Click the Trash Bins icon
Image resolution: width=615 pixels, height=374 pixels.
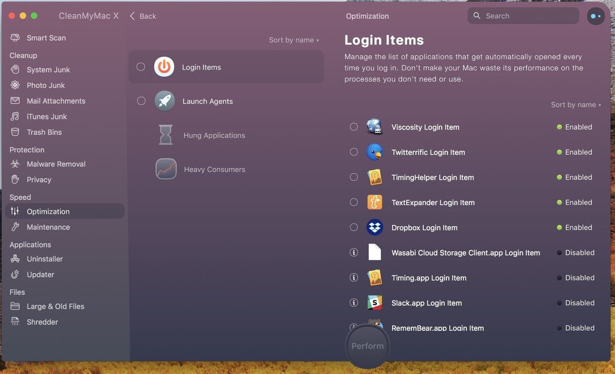click(x=15, y=132)
